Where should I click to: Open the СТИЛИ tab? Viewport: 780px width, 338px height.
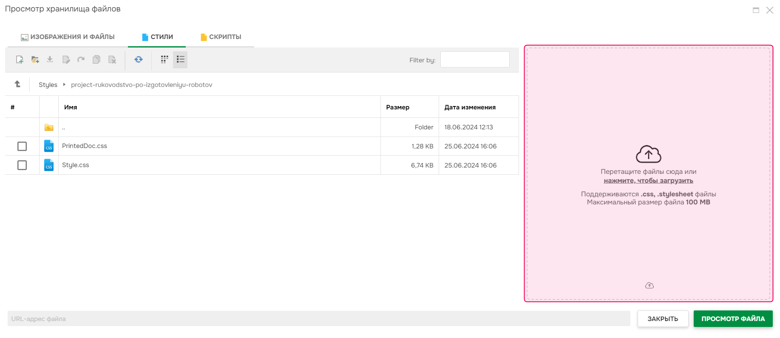157,37
